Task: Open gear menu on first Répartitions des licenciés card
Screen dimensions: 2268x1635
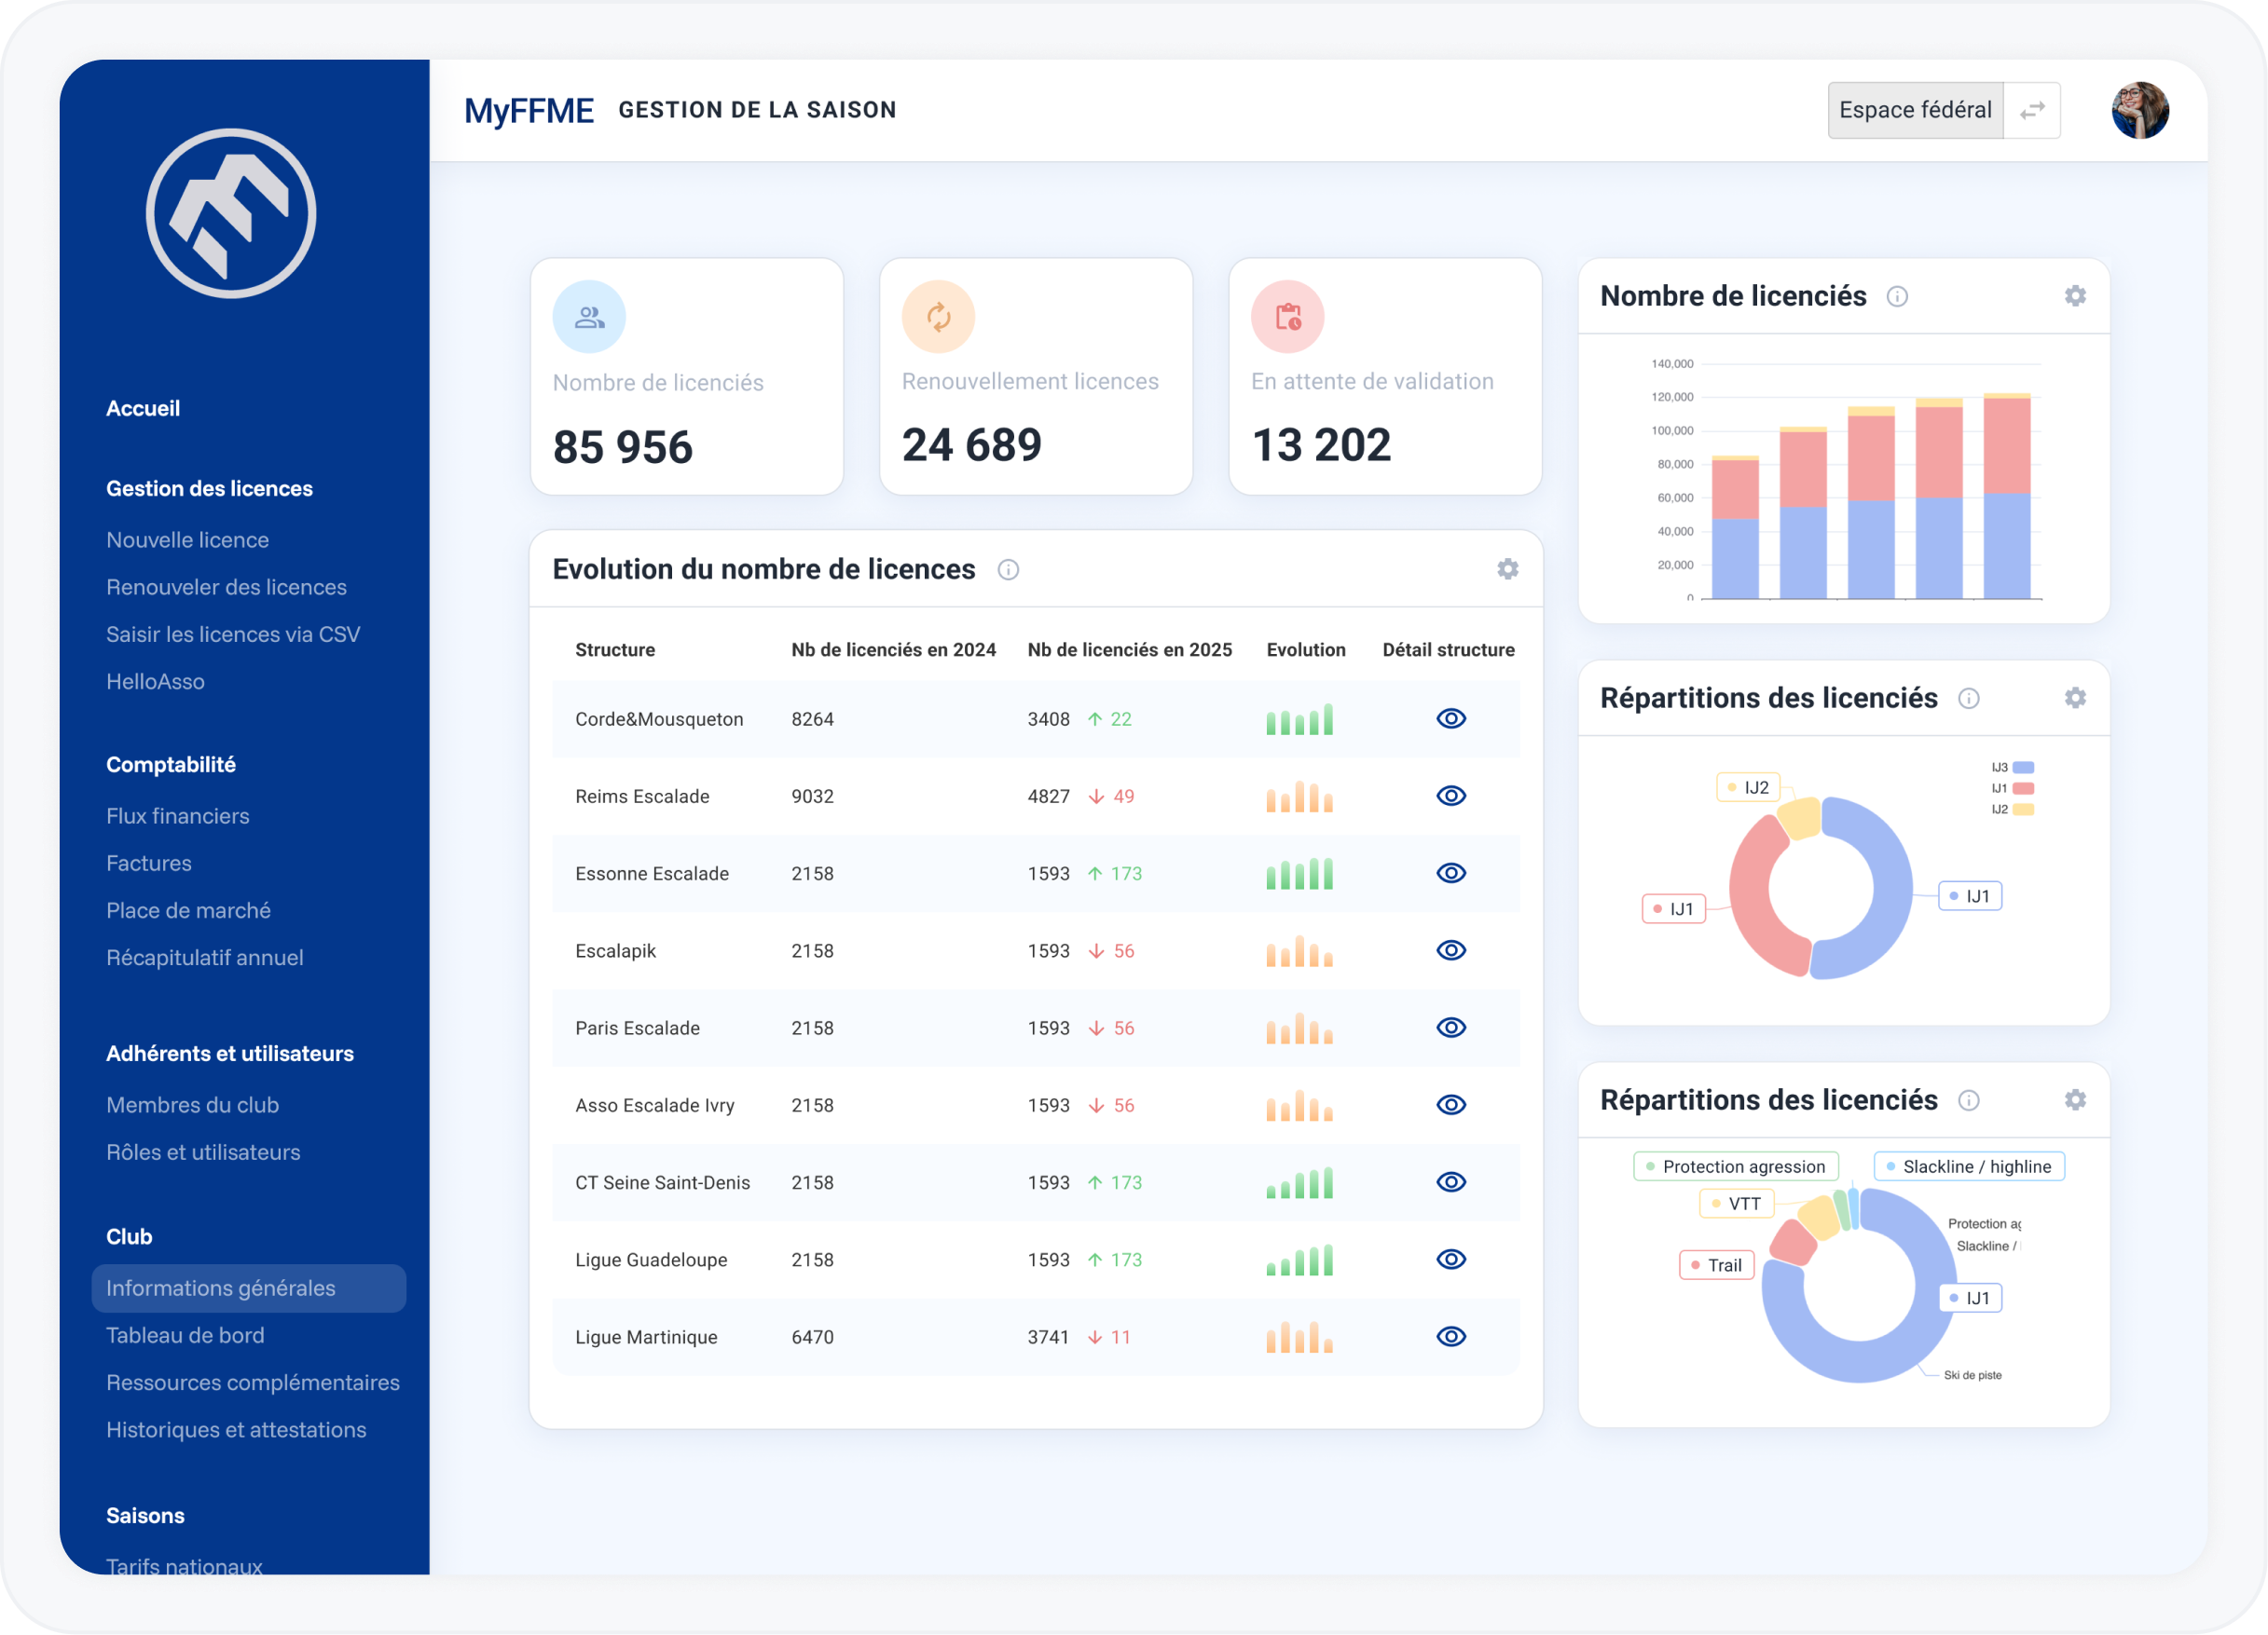Action: [x=2074, y=699]
